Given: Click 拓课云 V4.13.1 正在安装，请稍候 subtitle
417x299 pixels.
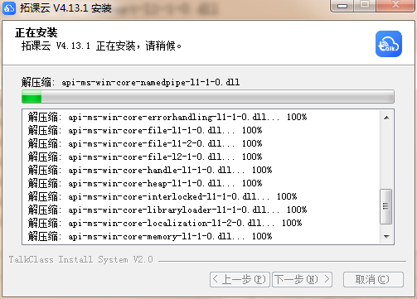Looking at the screenshot, I should click(x=101, y=46).
